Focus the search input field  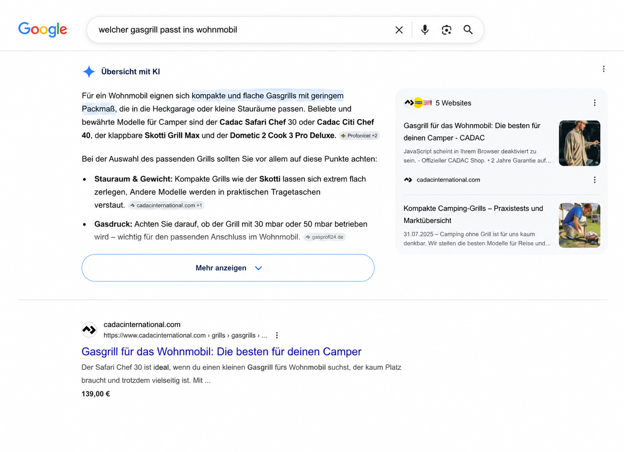pyautogui.click(x=241, y=30)
